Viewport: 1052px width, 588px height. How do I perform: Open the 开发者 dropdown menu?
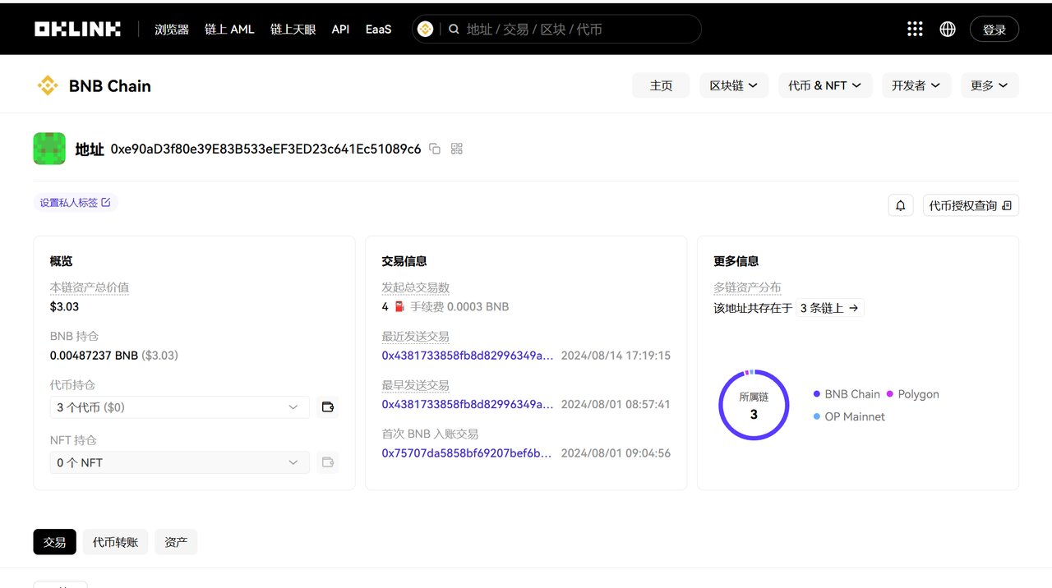point(916,85)
